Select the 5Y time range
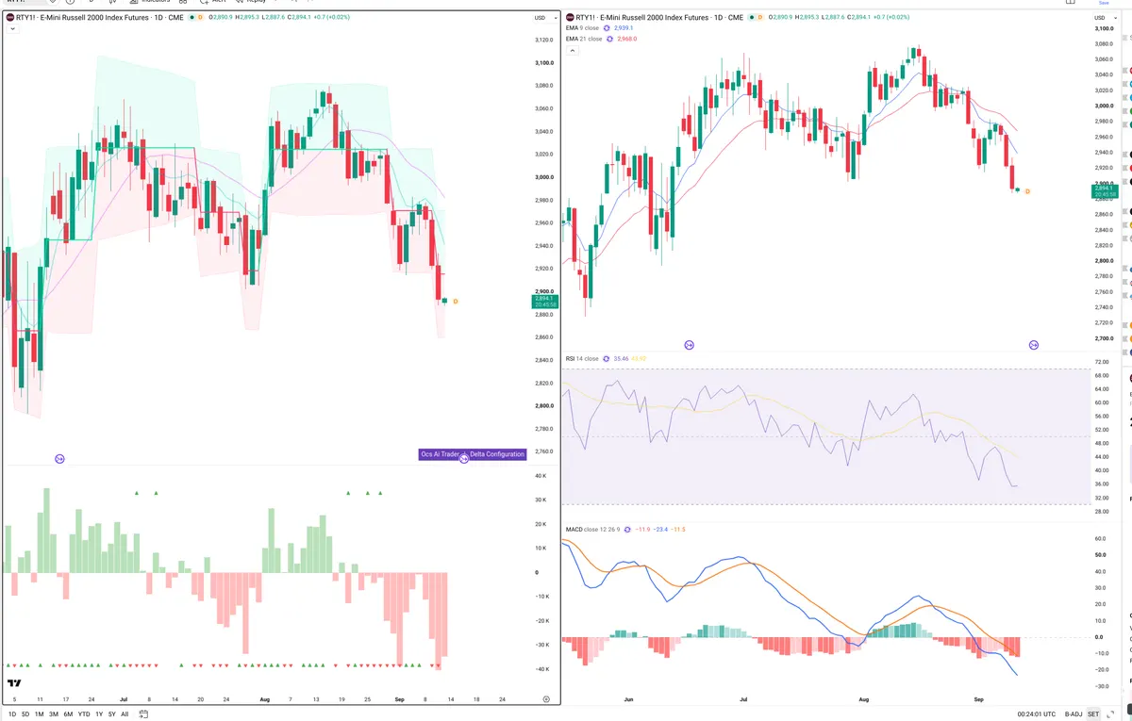 (112, 714)
